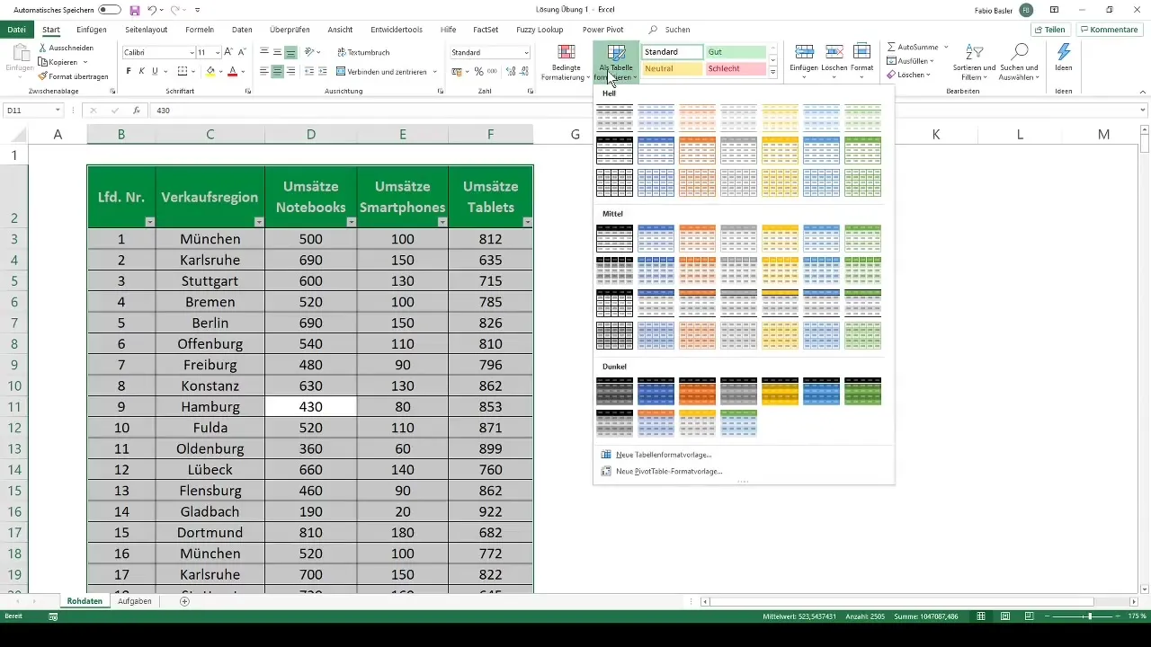Align text left in the ribbon
1151x647 pixels.
click(265, 71)
